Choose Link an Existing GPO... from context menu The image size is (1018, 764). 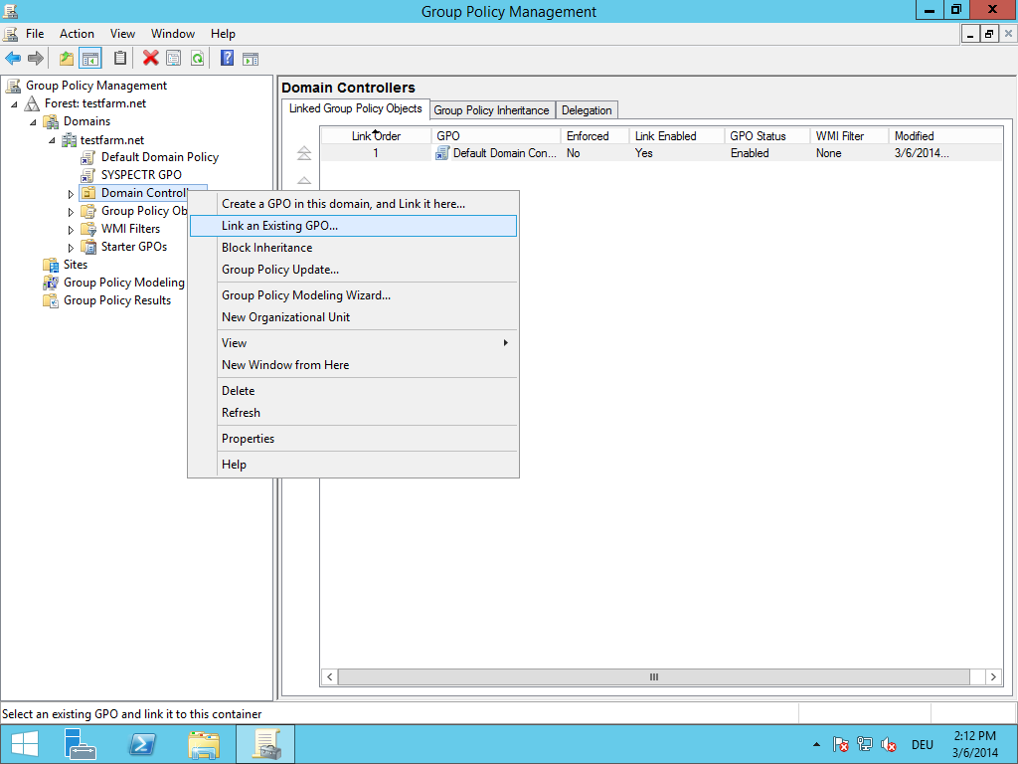click(x=353, y=226)
